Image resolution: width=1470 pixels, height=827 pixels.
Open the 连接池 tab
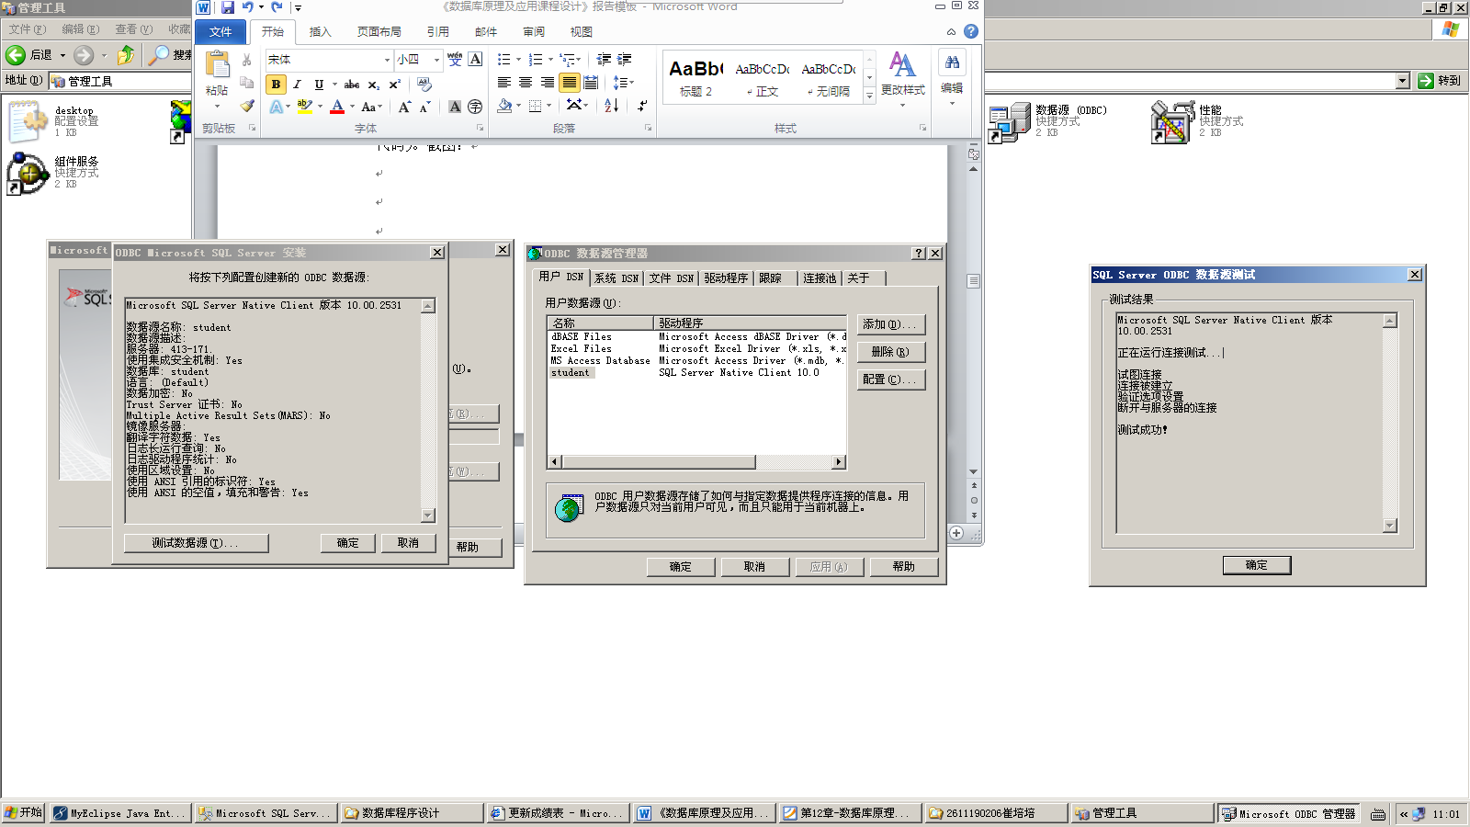coord(820,278)
